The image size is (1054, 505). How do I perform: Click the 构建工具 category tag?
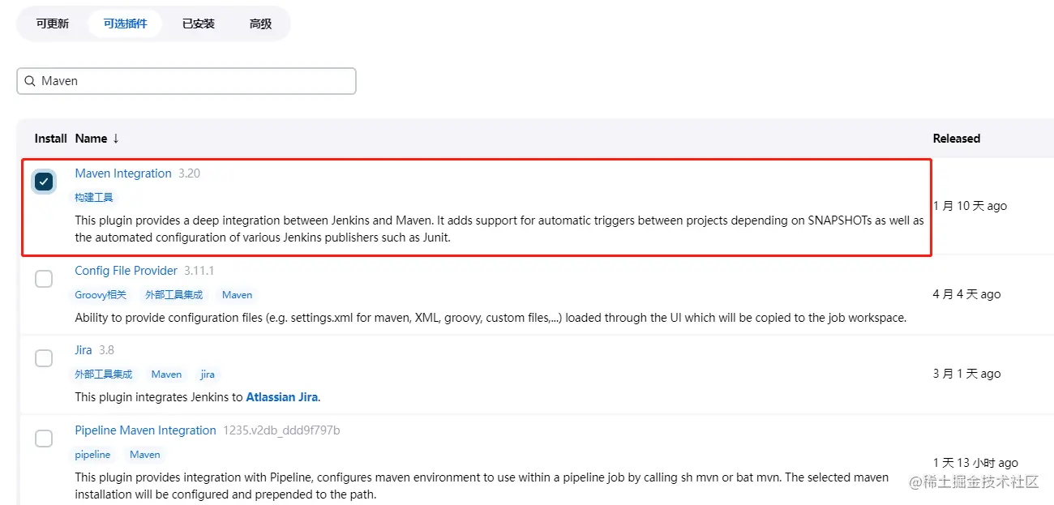click(94, 197)
